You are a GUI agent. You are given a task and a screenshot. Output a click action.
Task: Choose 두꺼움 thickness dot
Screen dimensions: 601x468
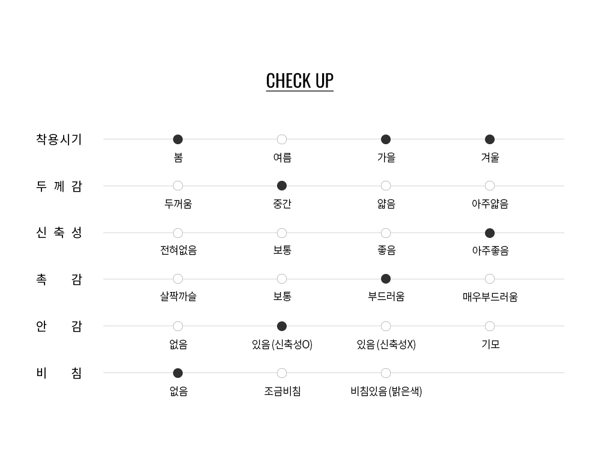pos(178,186)
